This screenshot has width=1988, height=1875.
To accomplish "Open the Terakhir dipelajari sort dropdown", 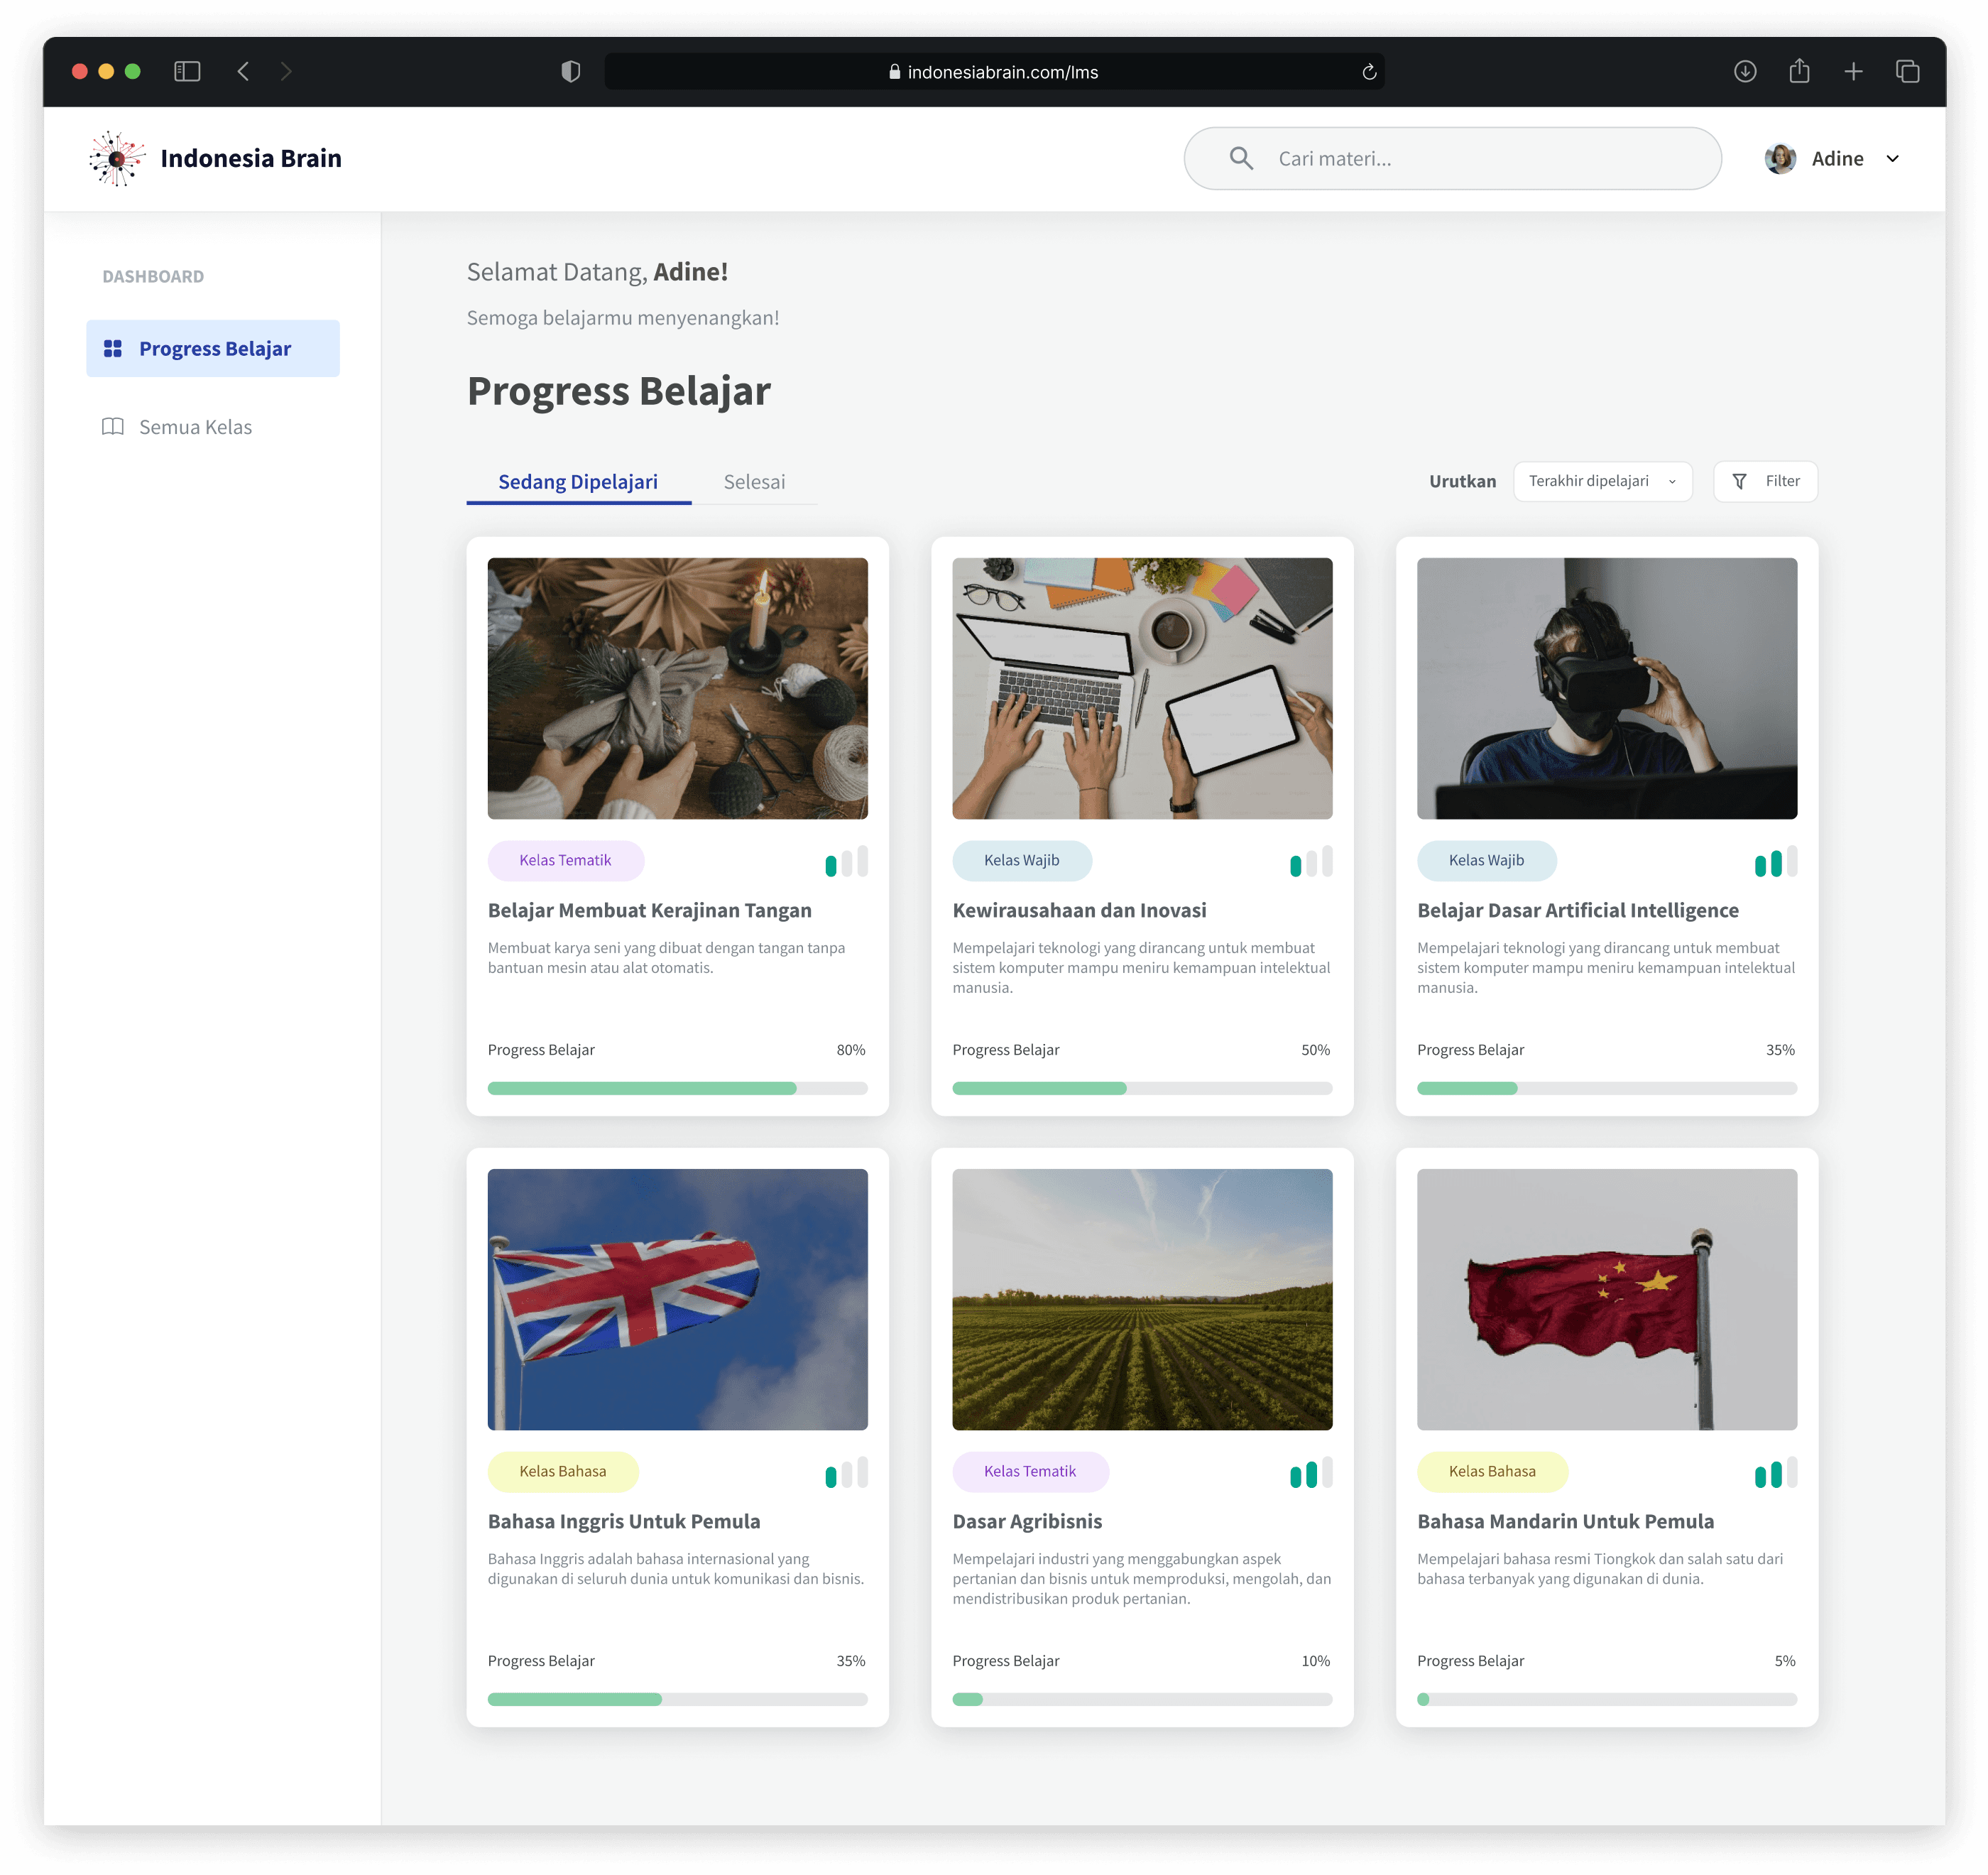I will [x=1602, y=482].
